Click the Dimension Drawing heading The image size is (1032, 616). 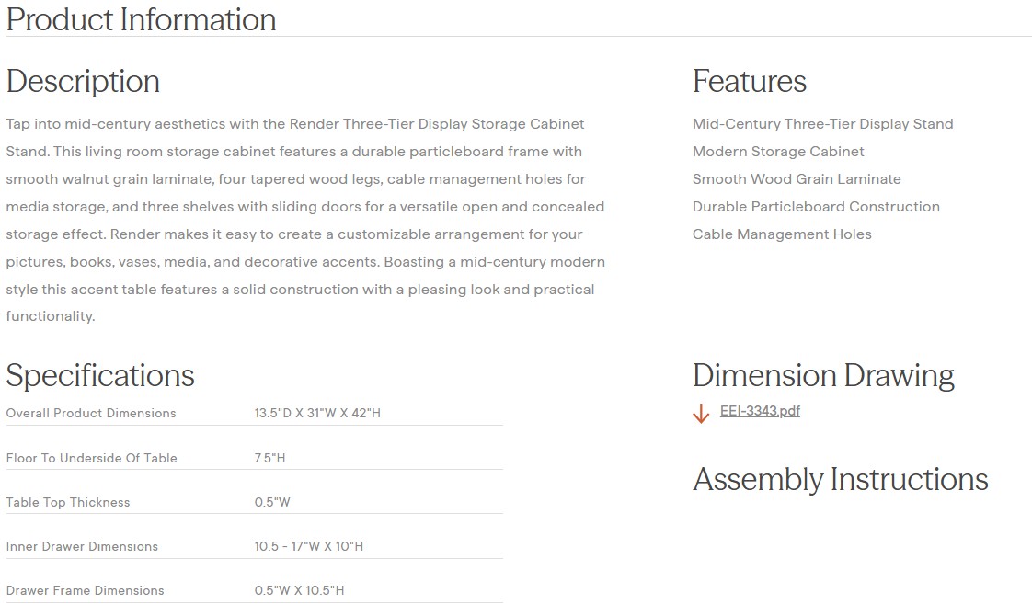coord(822,375)
